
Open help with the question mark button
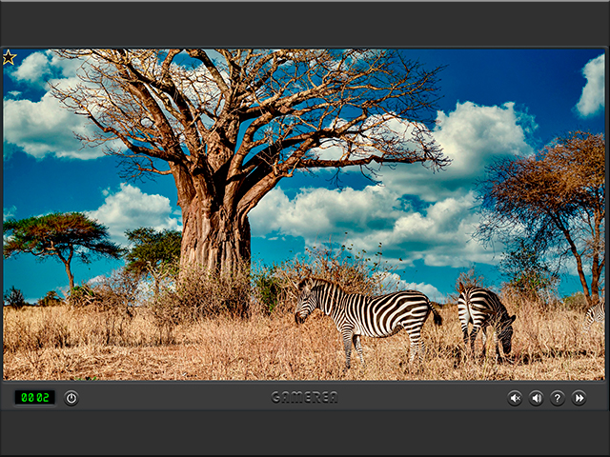click(558, 398)
